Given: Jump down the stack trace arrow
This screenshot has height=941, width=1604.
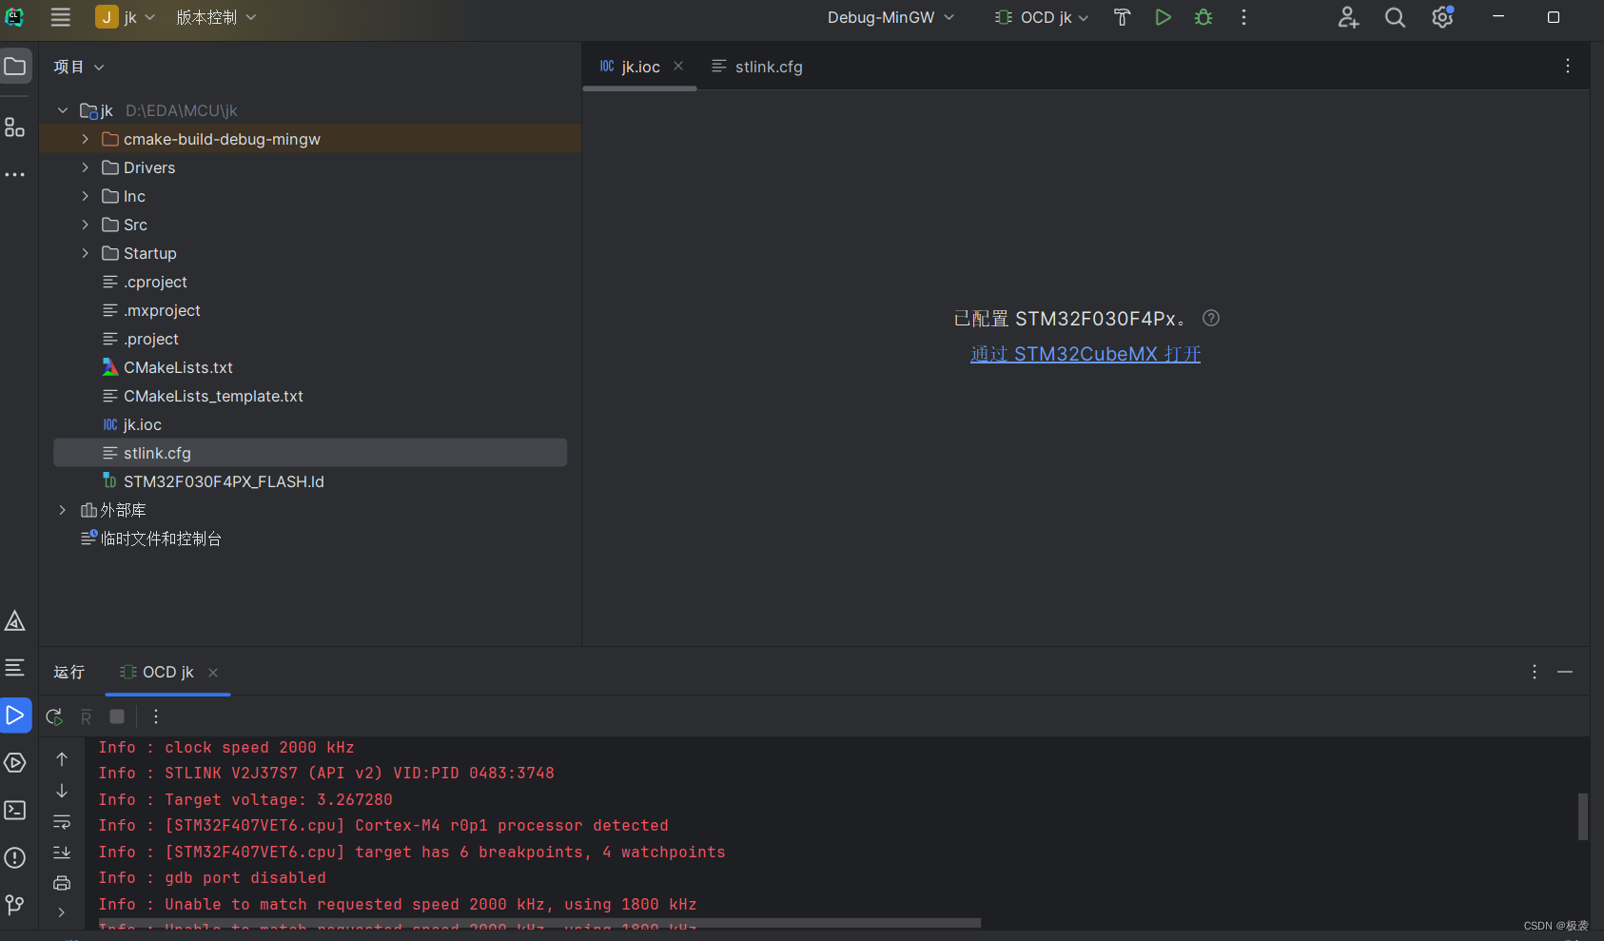Looking at the screenshot, I should pos(62,791).
